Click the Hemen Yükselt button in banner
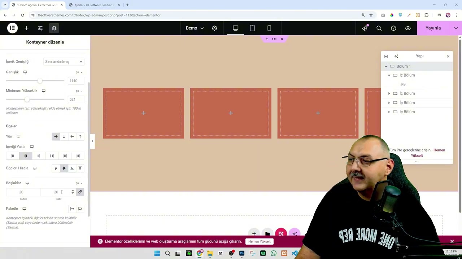The width and height of the screenshot is (462, 259). [259, 241]
